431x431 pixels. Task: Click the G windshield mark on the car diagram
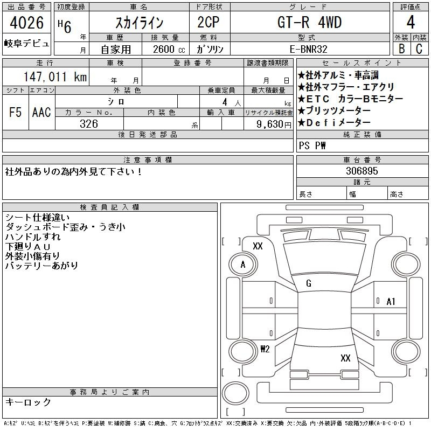(x=309, y=283)
